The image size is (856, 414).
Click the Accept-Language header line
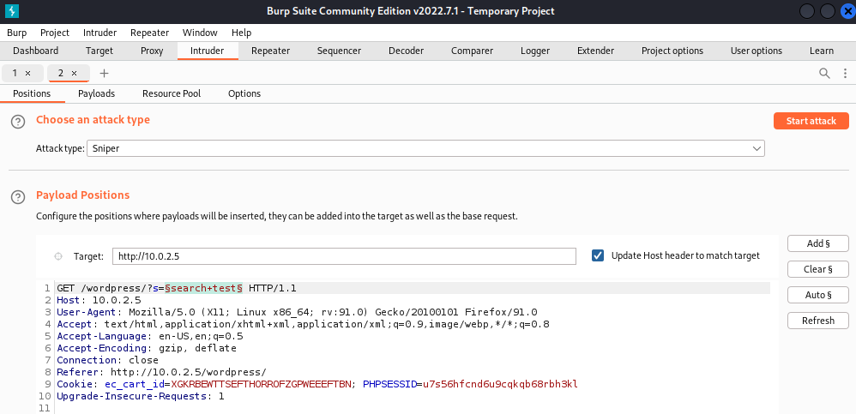tap(149, 336)
